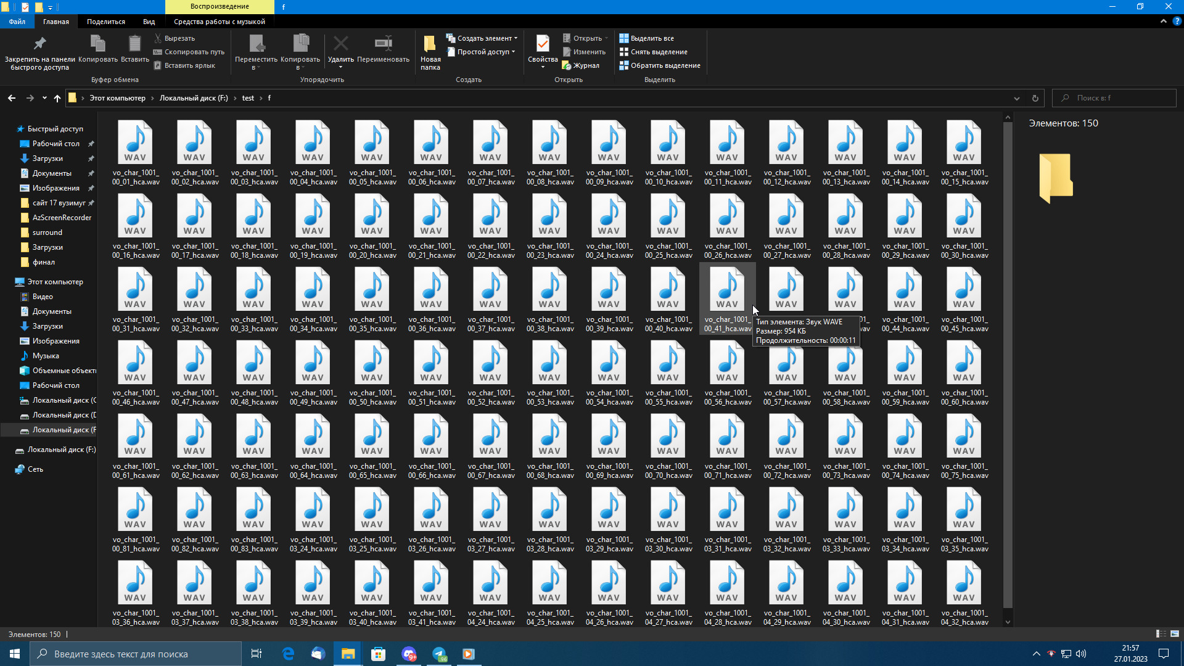The image size is (1184, 666).
Task: Click the Rename (Переименовать) icon
Action: tap(383, 45)
